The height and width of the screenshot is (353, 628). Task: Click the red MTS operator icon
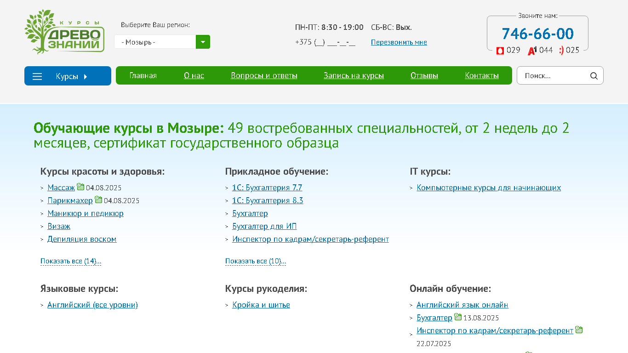[500, 51]
